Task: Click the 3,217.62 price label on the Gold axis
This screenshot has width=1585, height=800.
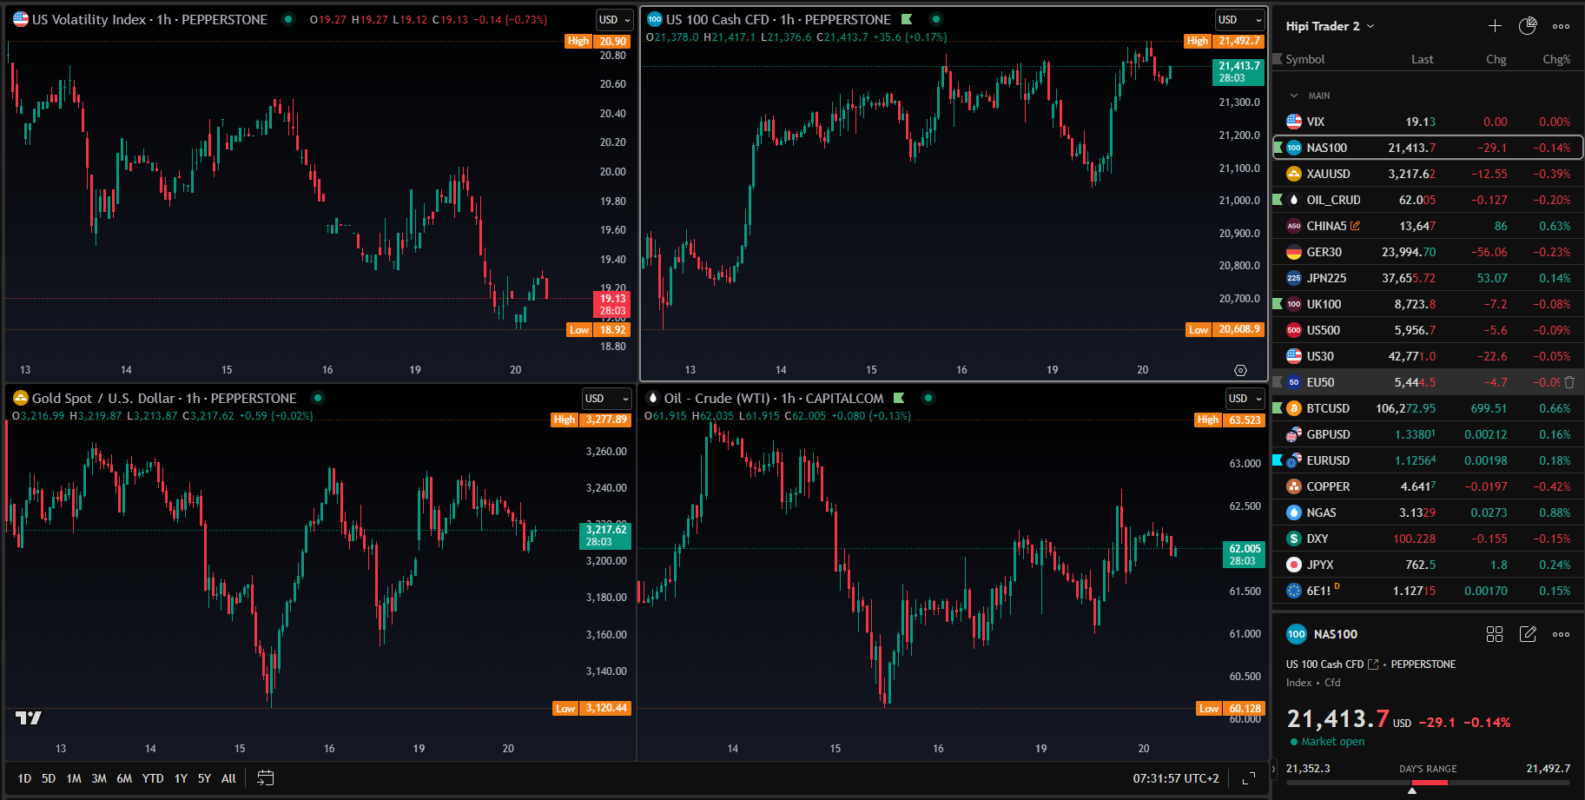Action: pos(605,535)
